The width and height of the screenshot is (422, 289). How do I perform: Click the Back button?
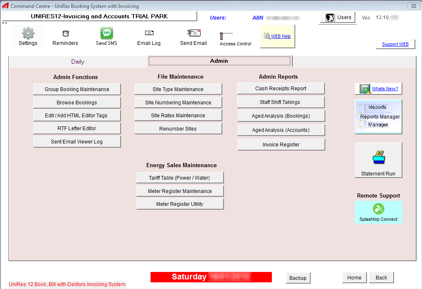pyautogui.click(x=382, y=278)
